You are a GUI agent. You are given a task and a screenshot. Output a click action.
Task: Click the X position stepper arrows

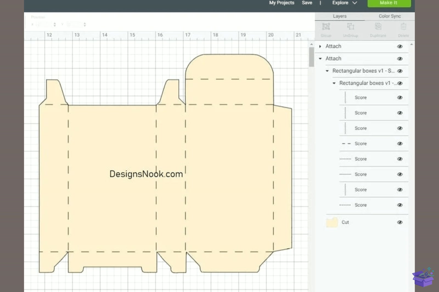point(55,25)
